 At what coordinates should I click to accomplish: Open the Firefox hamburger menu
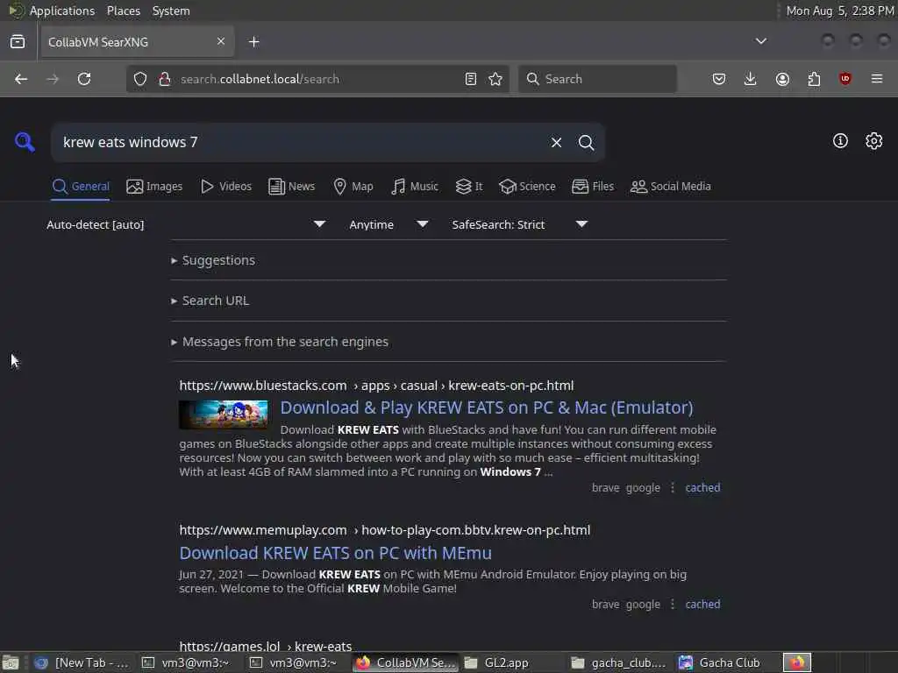(877, 79)
